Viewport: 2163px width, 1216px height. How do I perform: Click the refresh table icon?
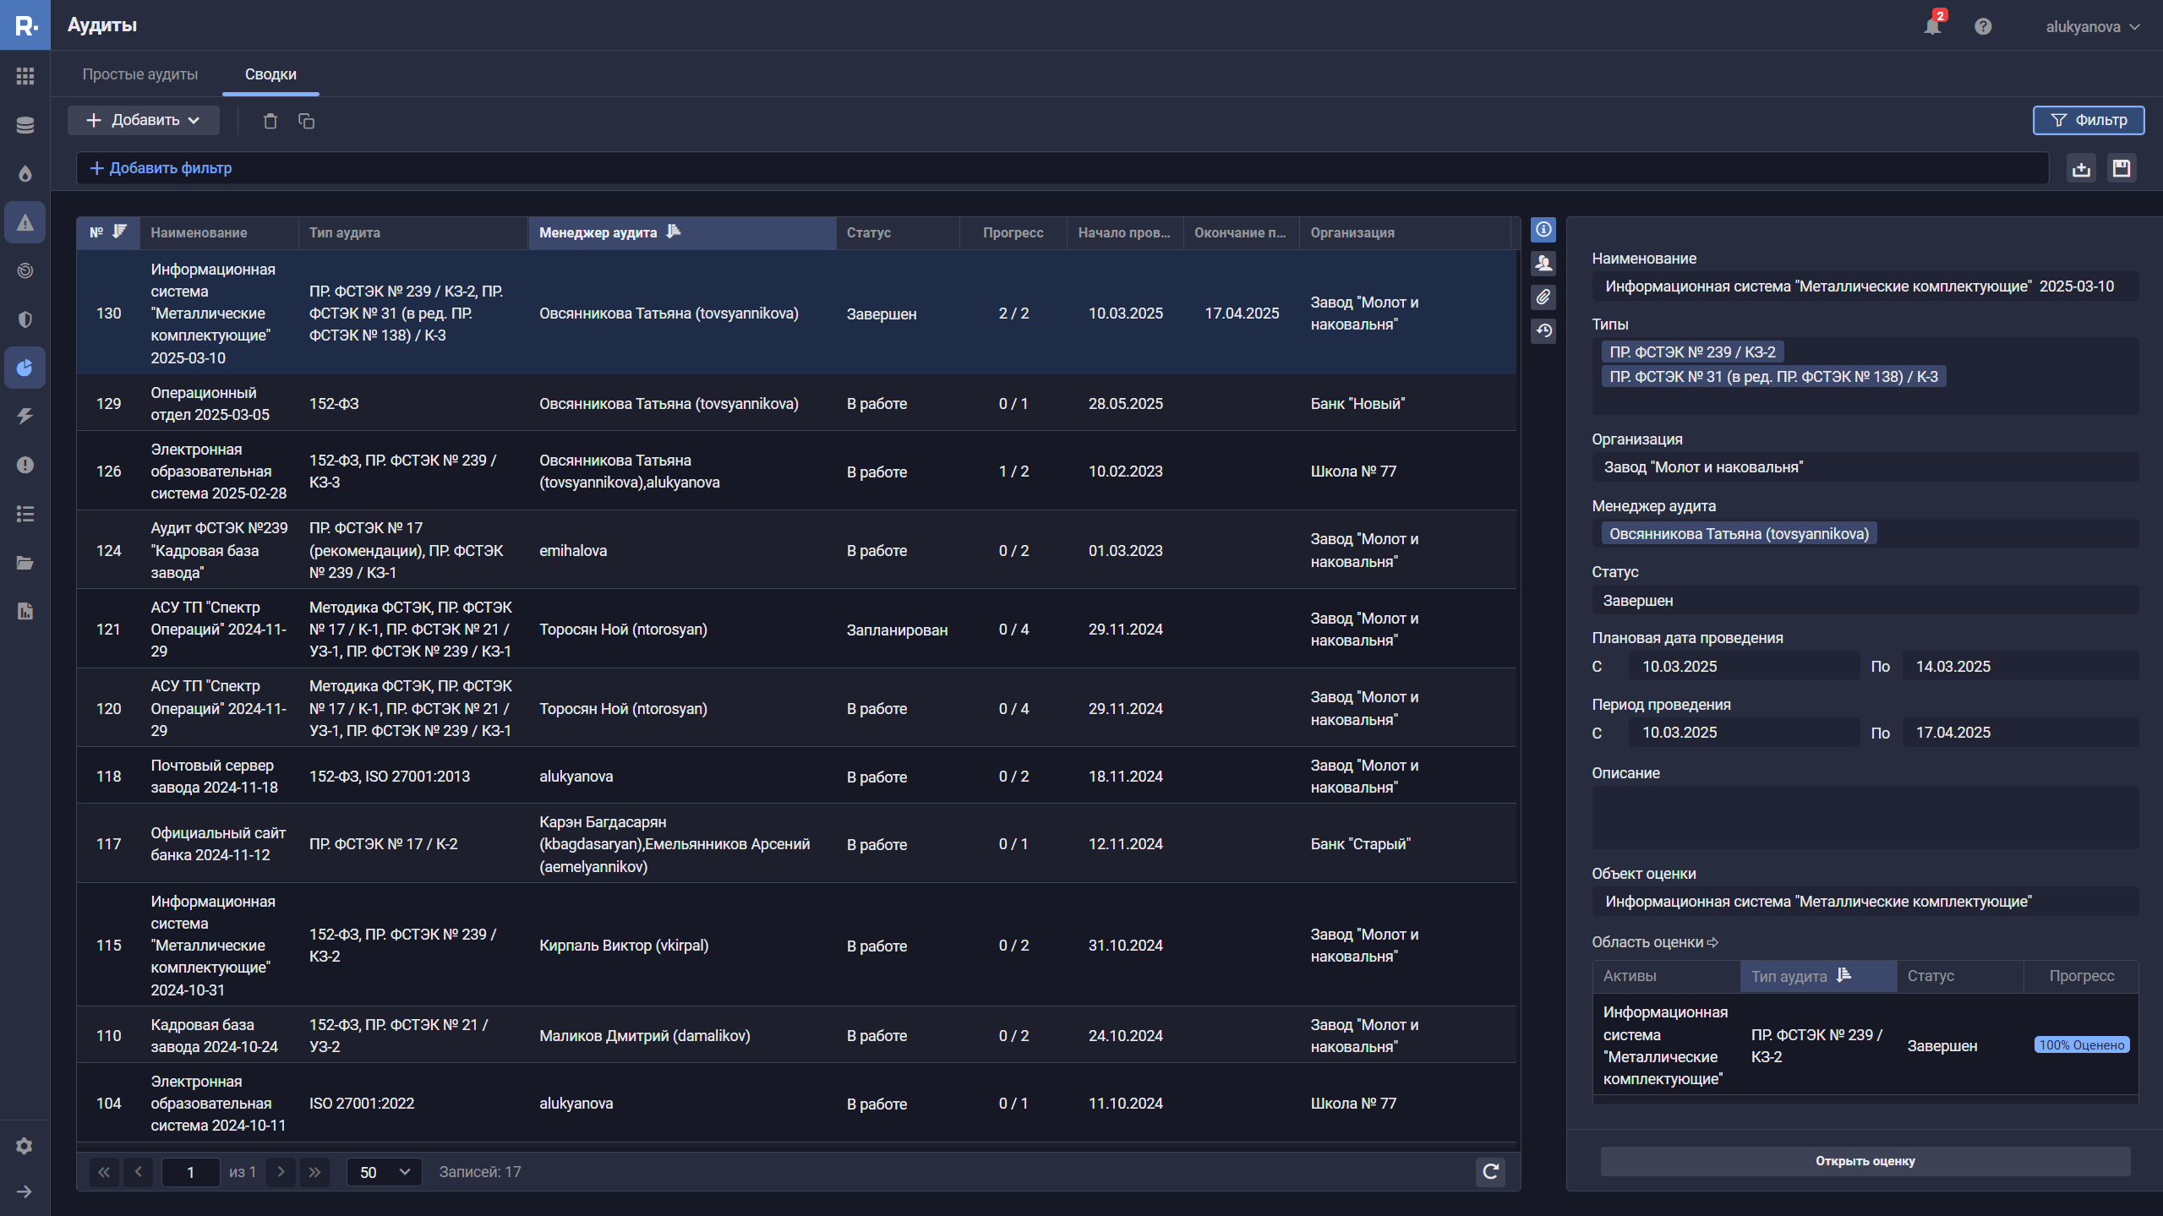(1490, 1171)
